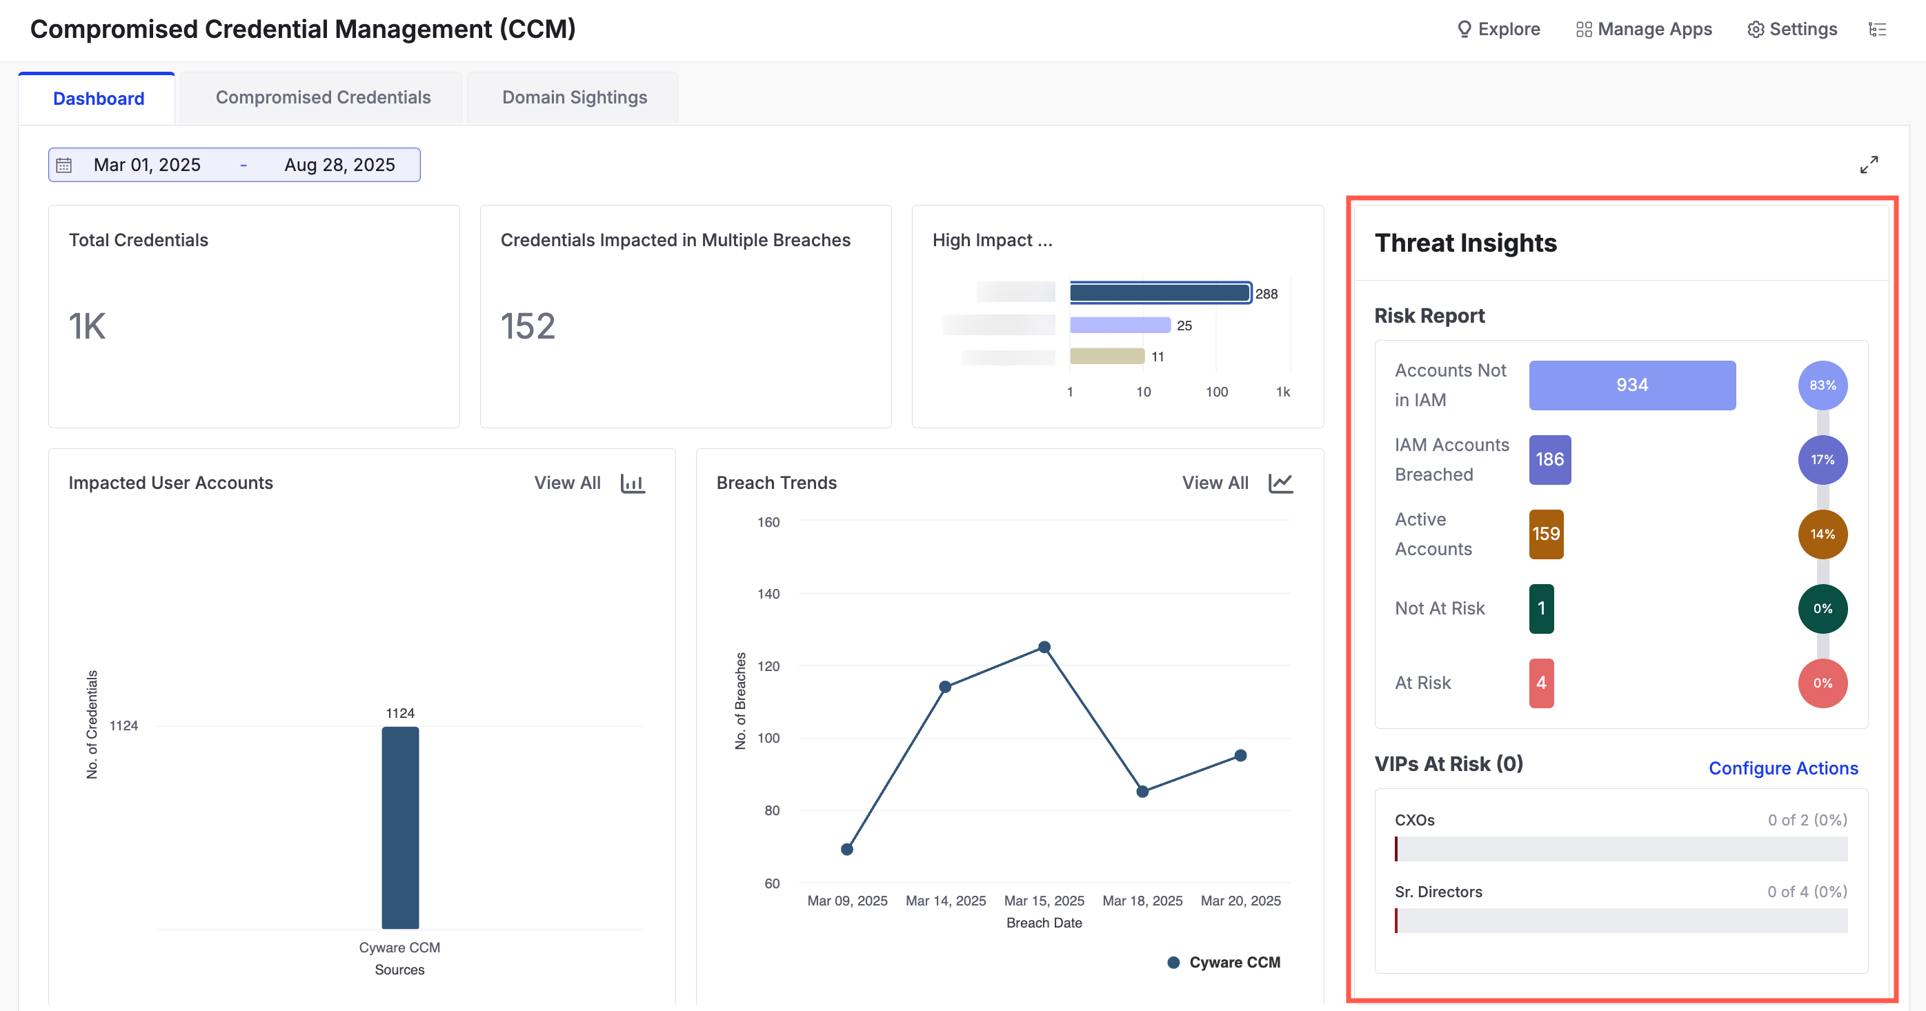Click the Manage Apps grid icon
Image resolution: width=1926 pixels, height=1011 pixels.
[x=1583, y=29]
